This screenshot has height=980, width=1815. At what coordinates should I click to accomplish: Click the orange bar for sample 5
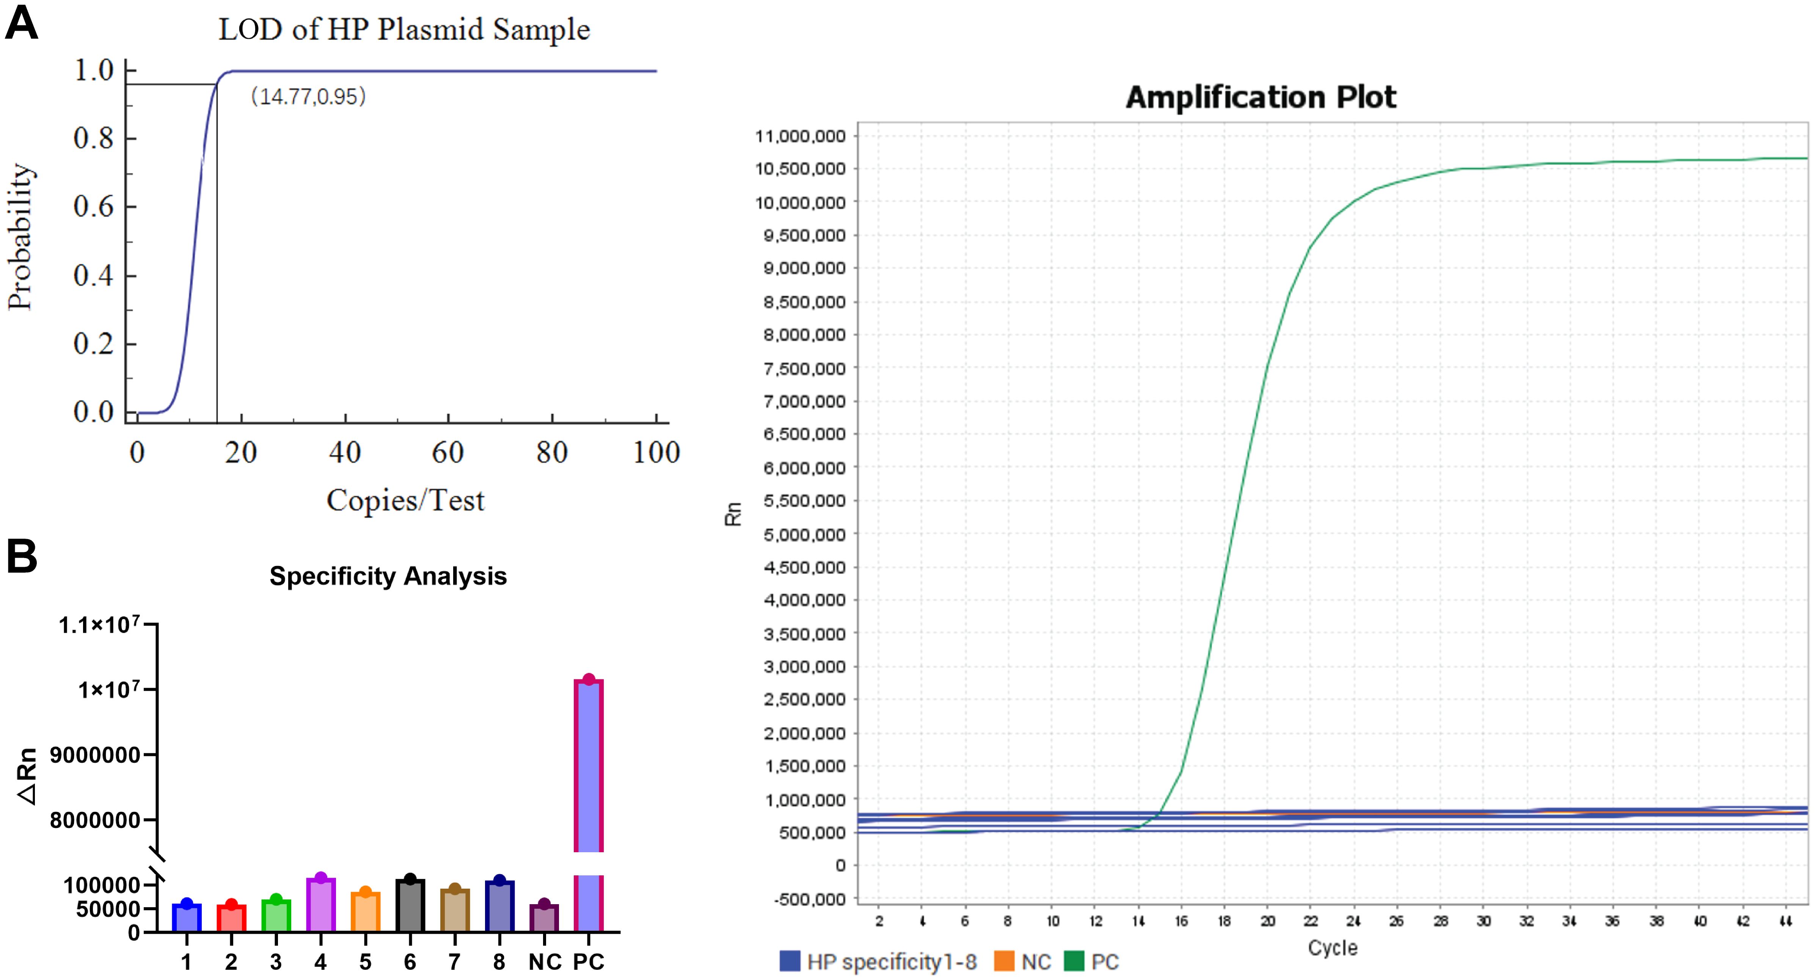click(366, 912)
